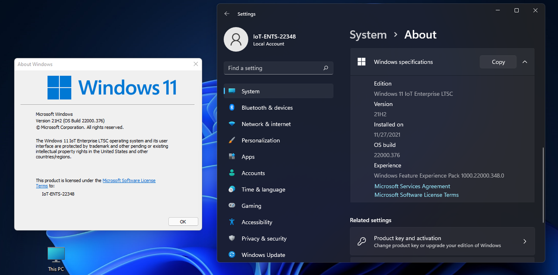The image size is (558, 275).
Task: Open Microsoft Software License Terms in Settings
Action: 416,195
